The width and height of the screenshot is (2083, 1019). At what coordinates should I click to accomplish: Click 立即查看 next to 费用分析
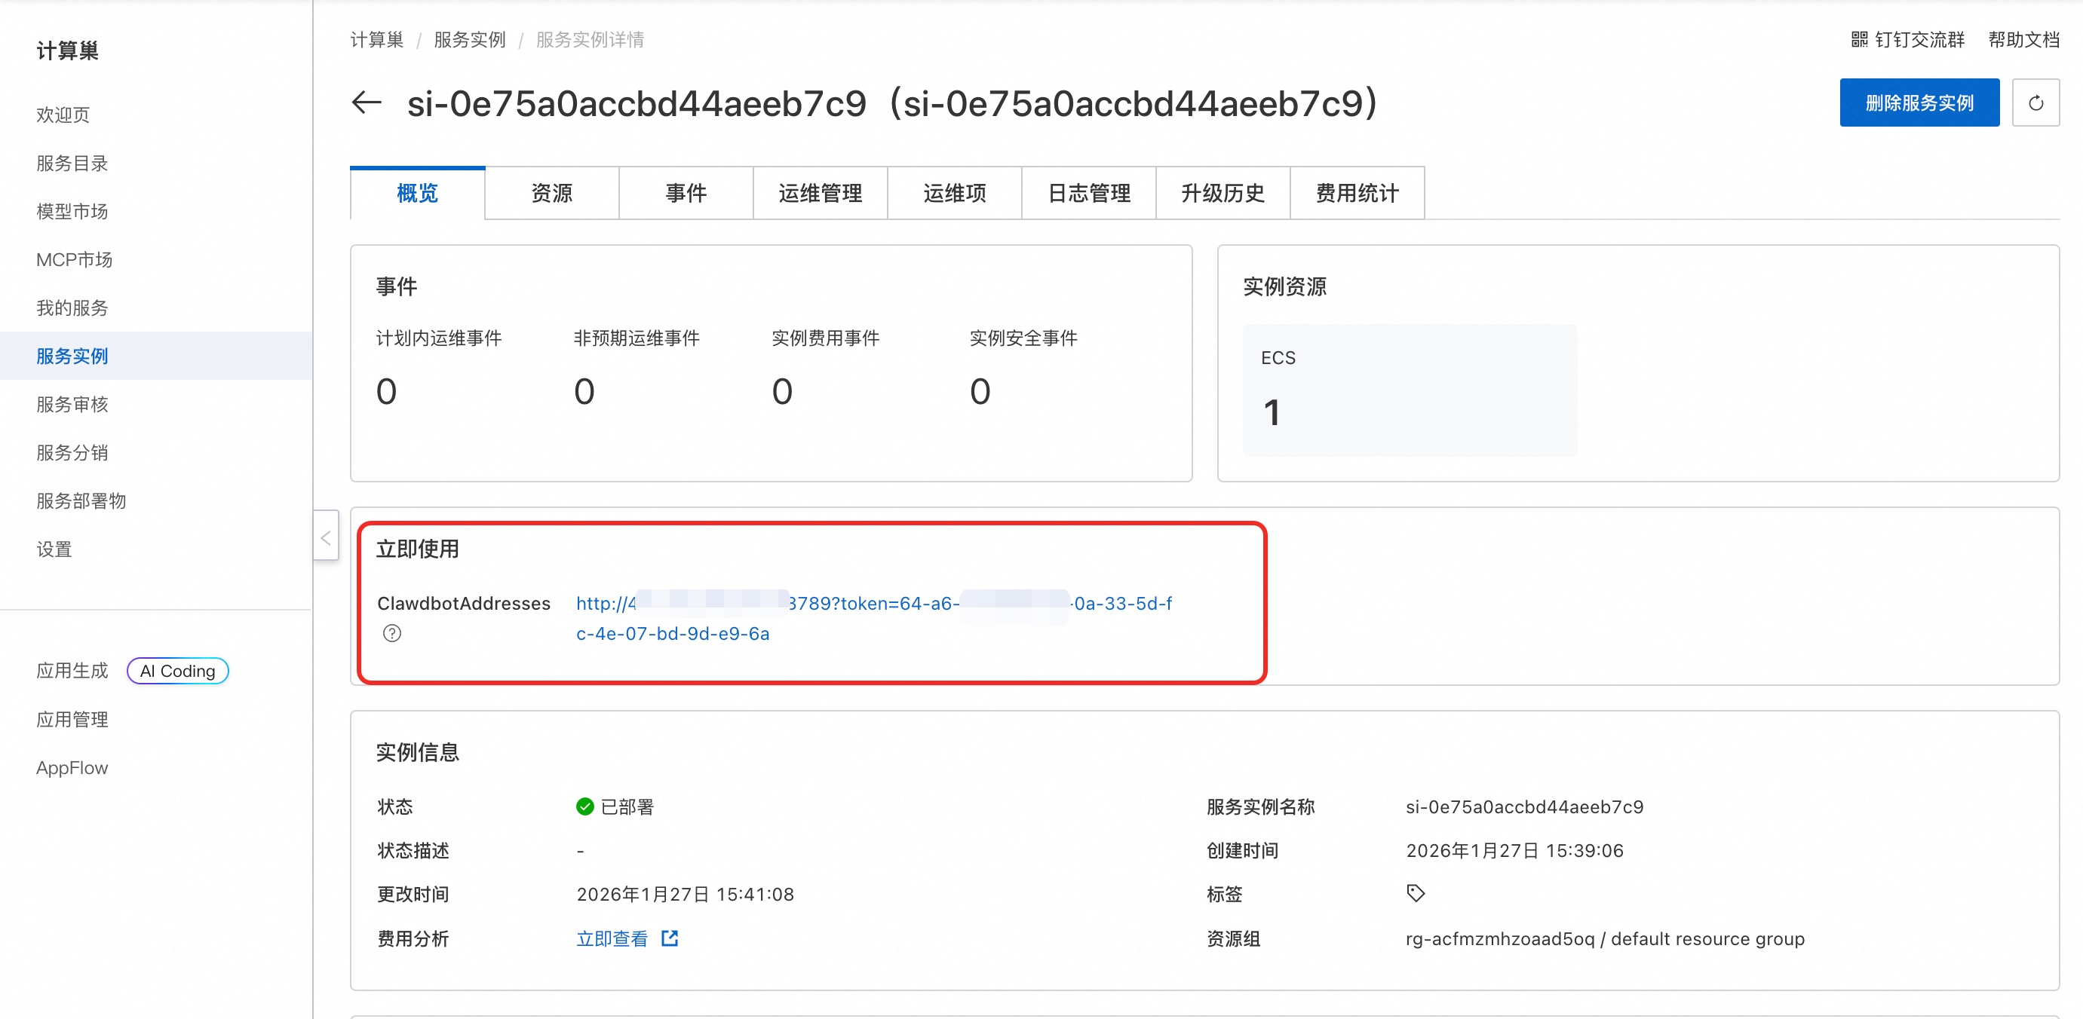612,938
